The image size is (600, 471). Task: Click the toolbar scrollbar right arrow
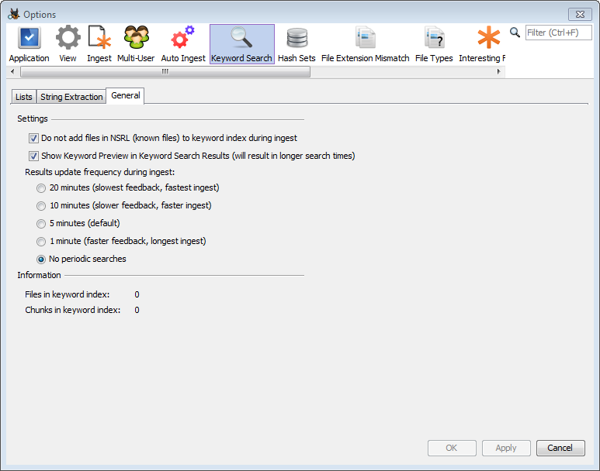tap(499, 72)
